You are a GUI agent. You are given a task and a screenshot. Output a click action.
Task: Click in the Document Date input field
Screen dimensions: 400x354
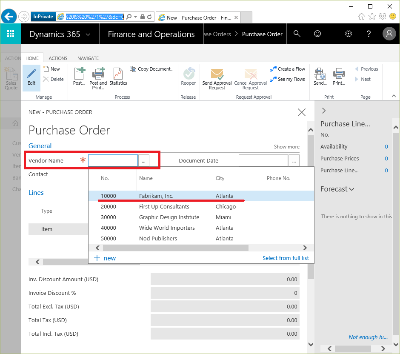coord(263,161)
